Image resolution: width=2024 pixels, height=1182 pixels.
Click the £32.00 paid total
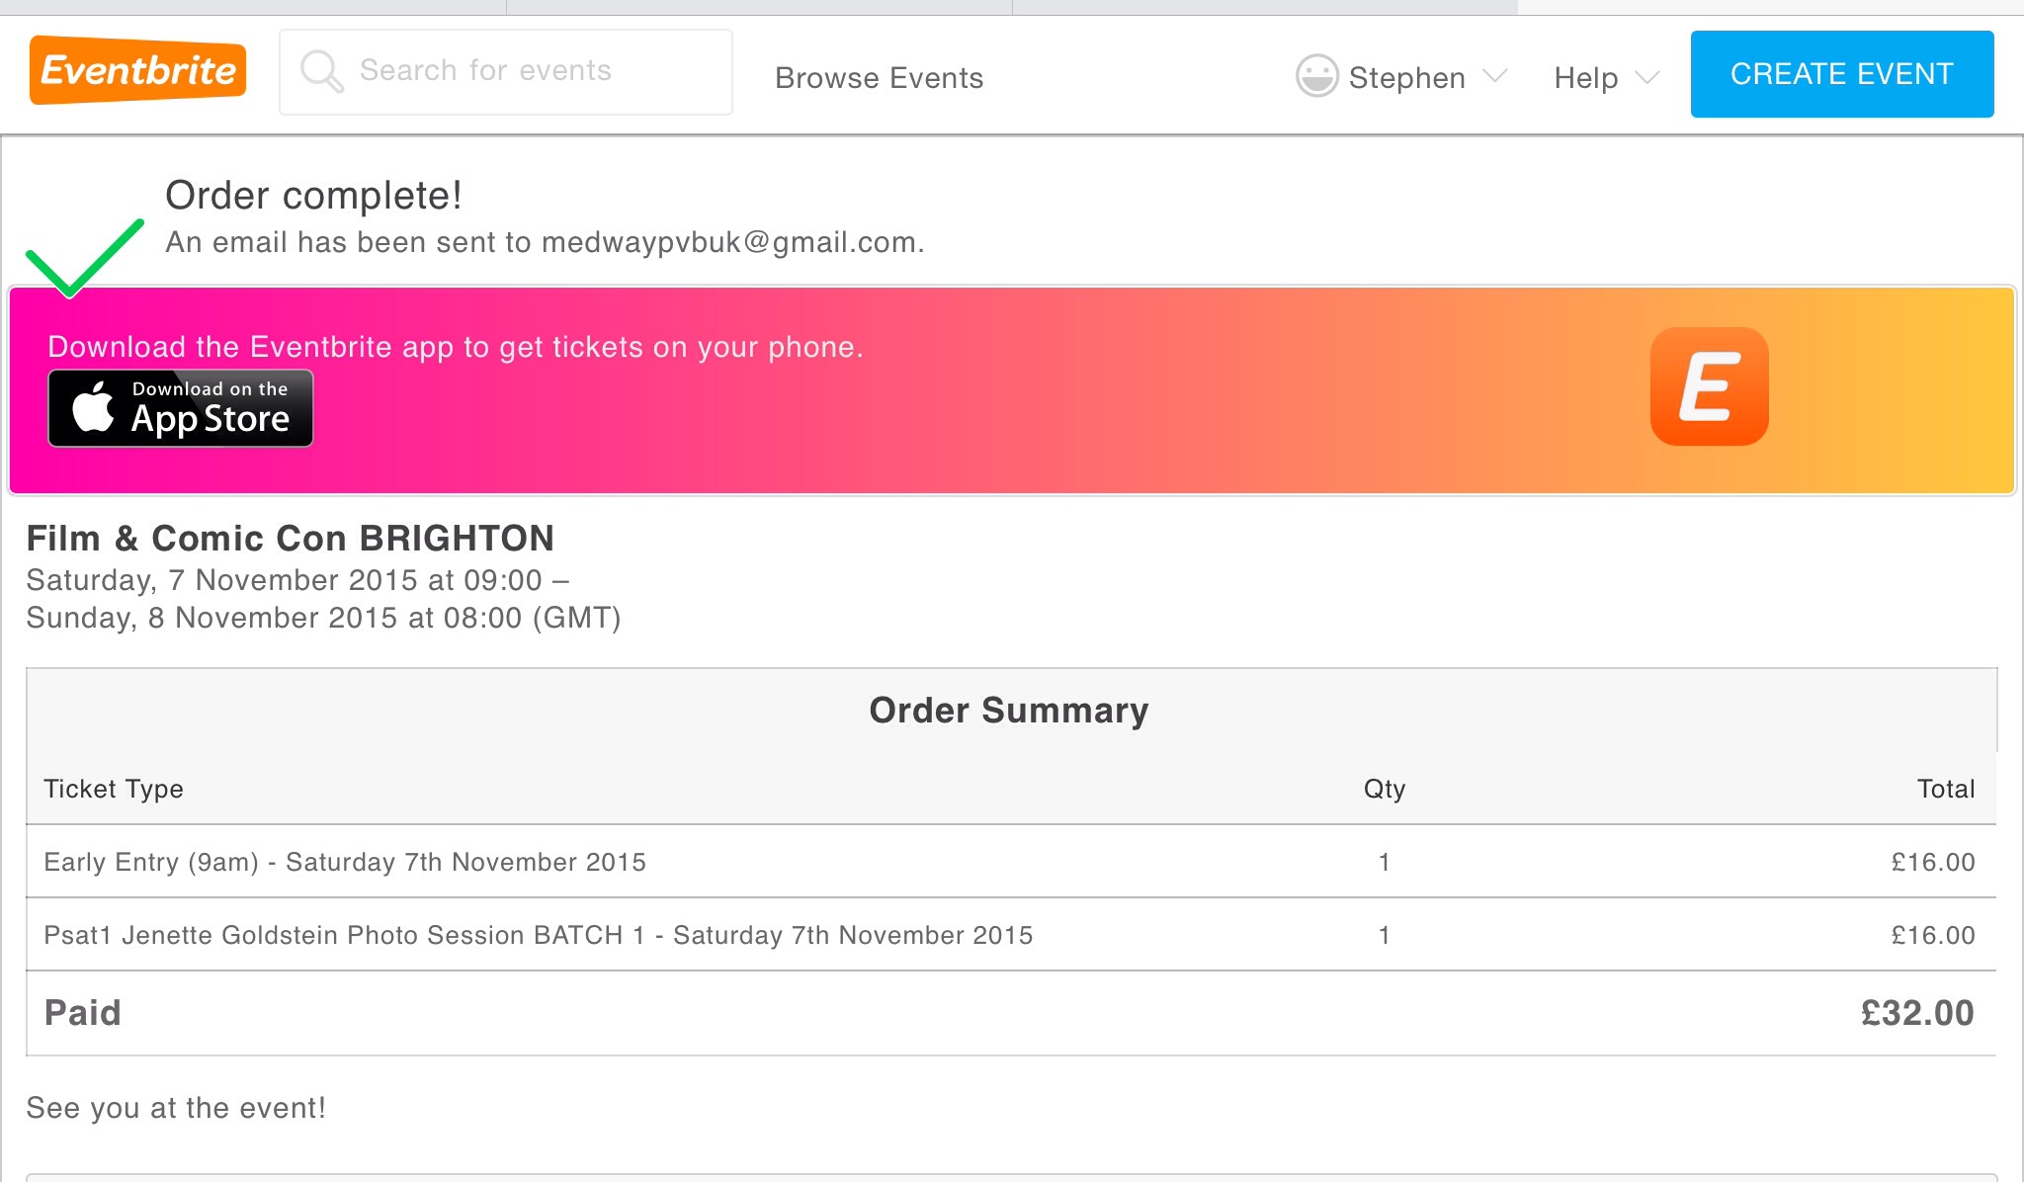tap(1917, 1013)
